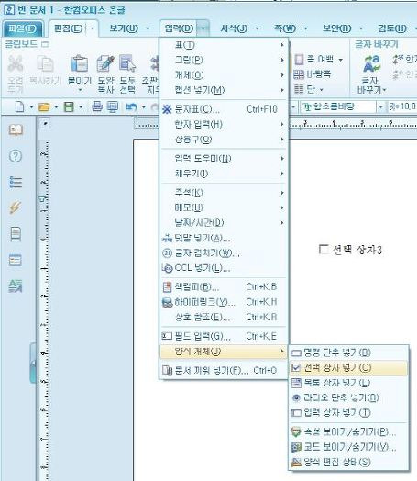This screenshot has height=481, width=417.
Task: Select CCL 넣기(L)... menu item
Action: [x=224, y=268]
